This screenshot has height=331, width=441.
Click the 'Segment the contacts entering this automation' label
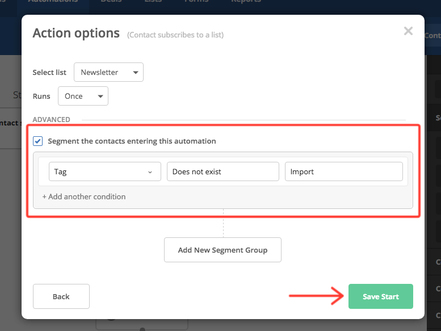(x=132, y=141)
